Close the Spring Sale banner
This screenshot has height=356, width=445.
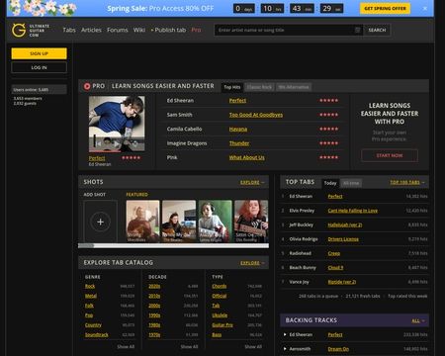coord(425,8)
